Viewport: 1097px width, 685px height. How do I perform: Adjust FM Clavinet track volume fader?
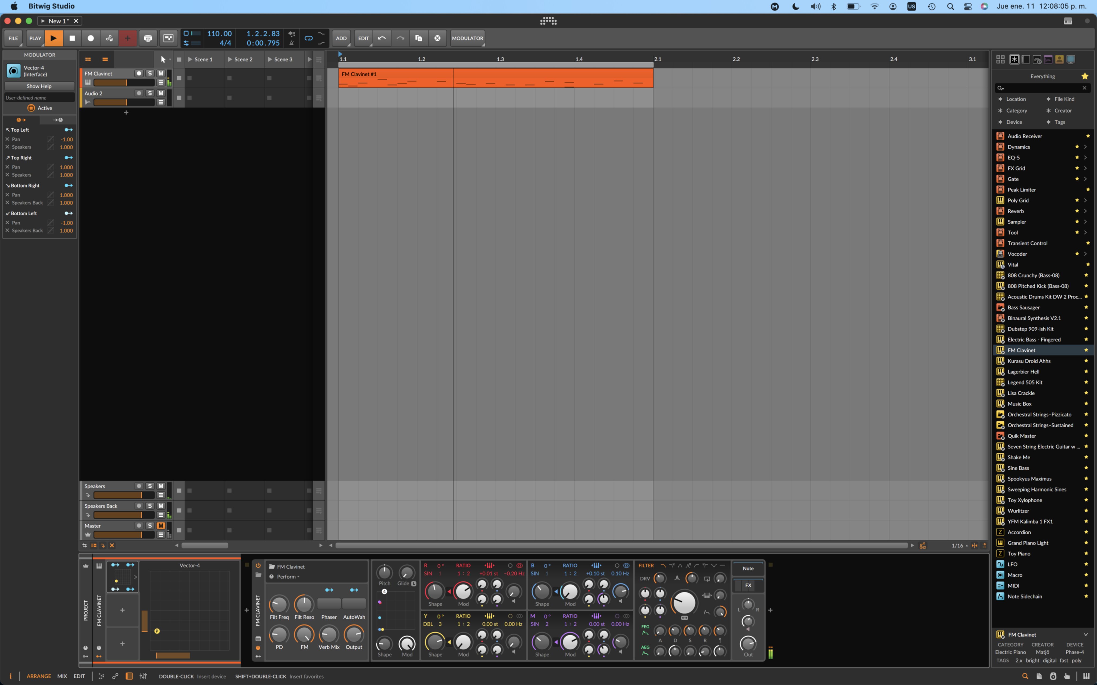124,82
